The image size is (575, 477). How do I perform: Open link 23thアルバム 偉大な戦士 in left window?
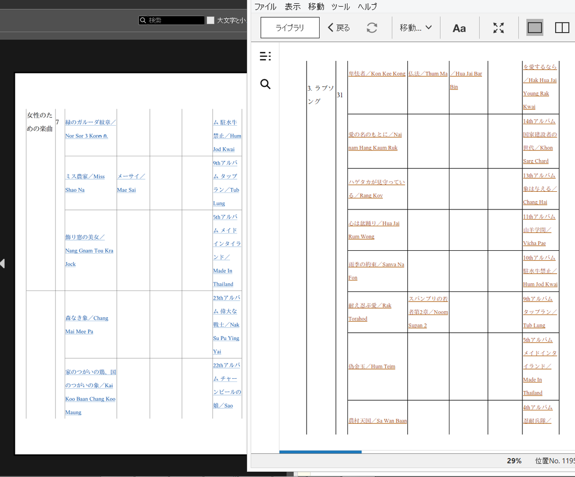coord(227,325)
